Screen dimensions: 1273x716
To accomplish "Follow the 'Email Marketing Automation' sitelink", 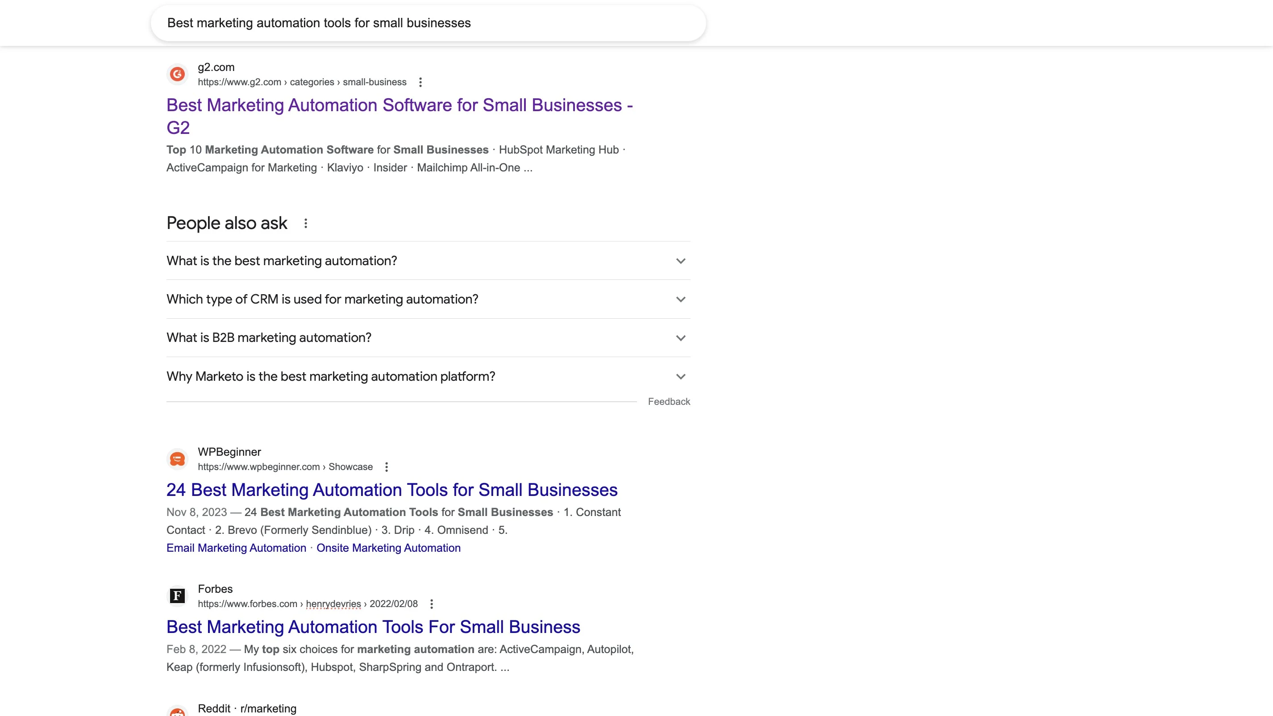I will coord(236,548).
